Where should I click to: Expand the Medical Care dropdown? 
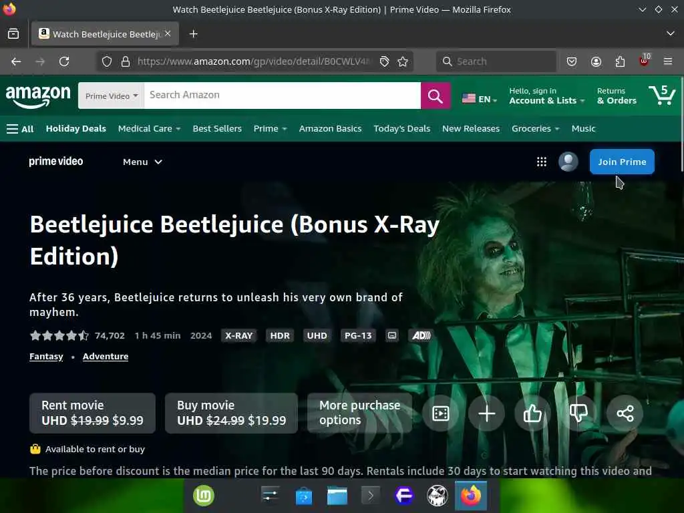[149, 129]
